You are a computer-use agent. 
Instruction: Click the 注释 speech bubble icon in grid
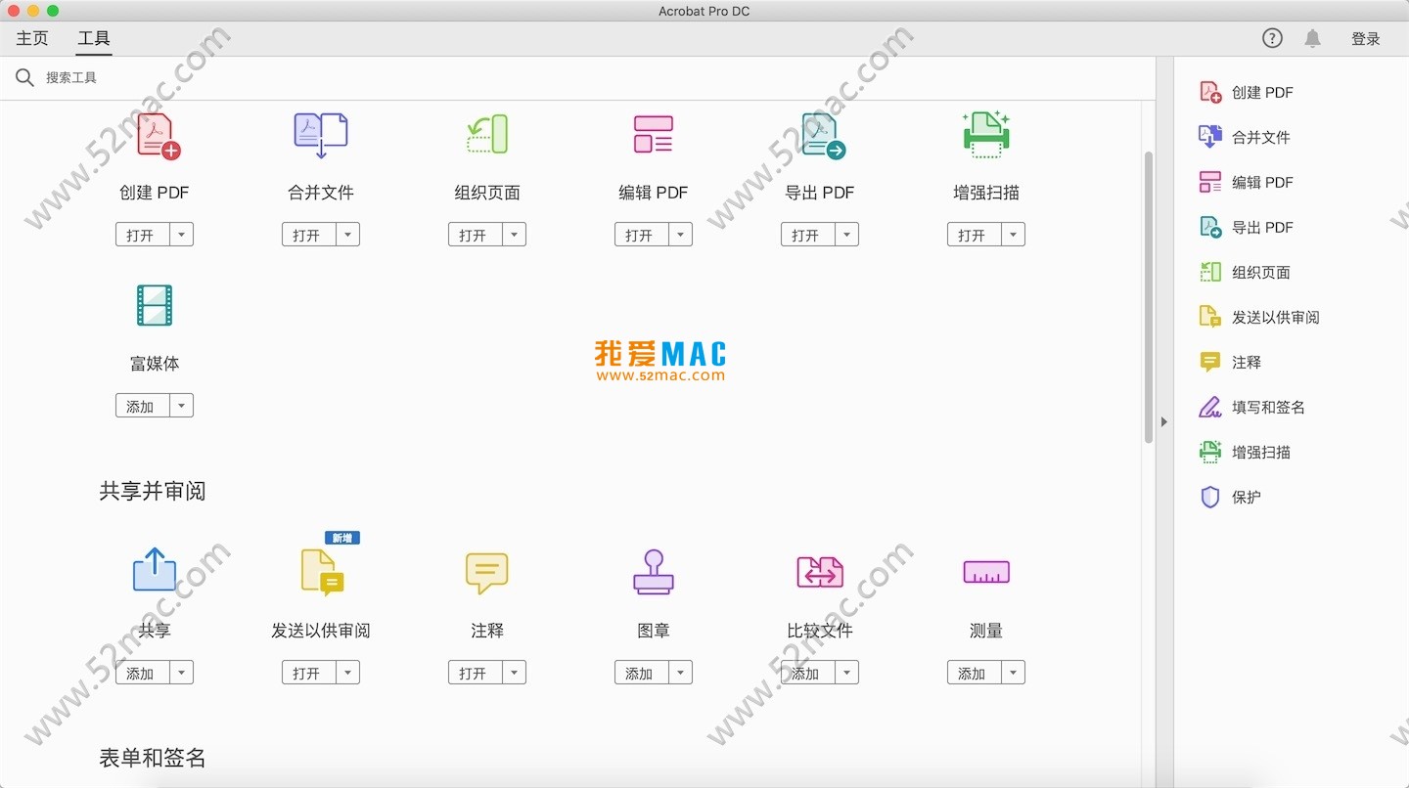[x=487, y=573]
